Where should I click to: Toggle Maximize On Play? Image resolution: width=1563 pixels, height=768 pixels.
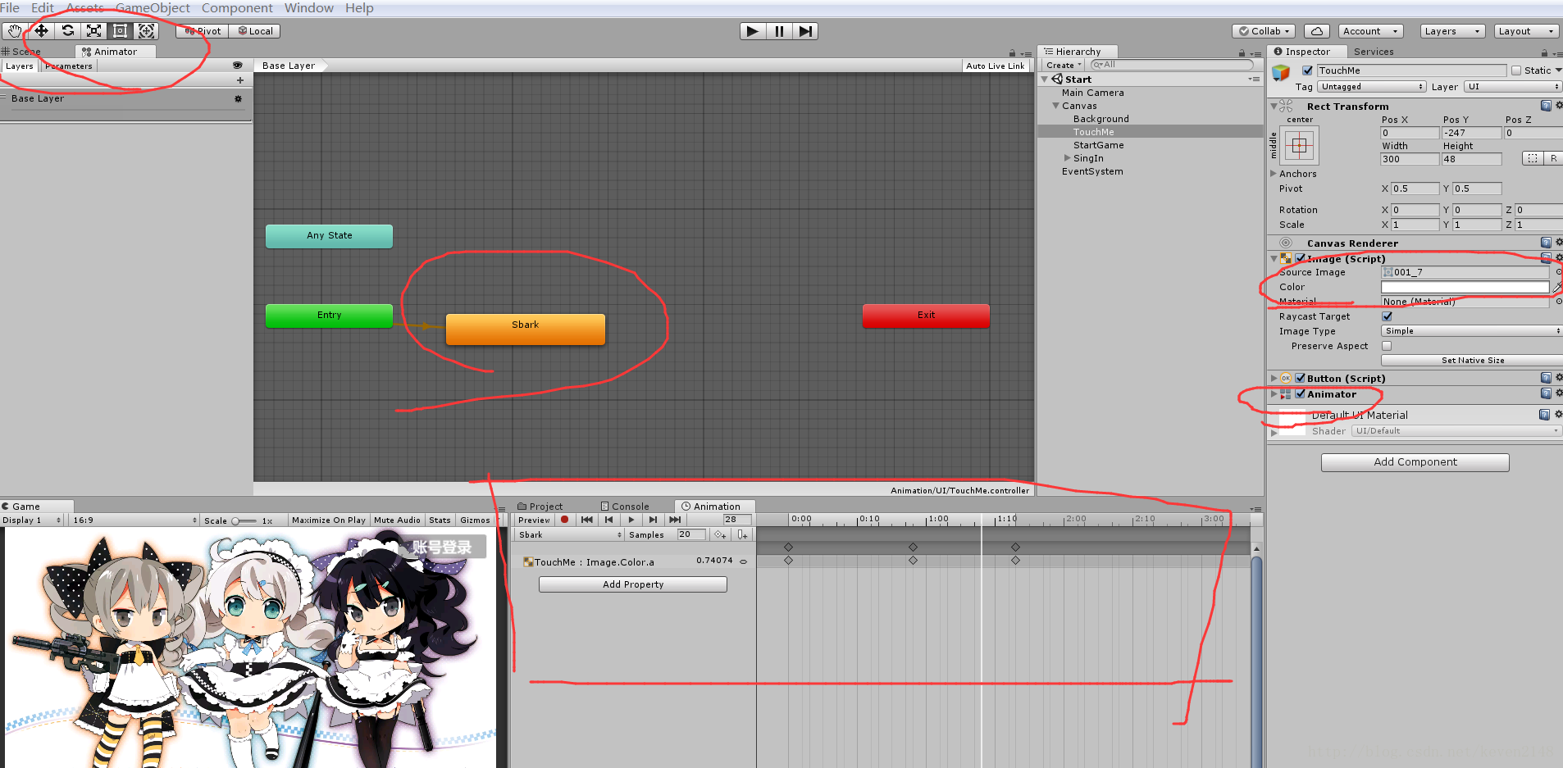tap(329, 520)
